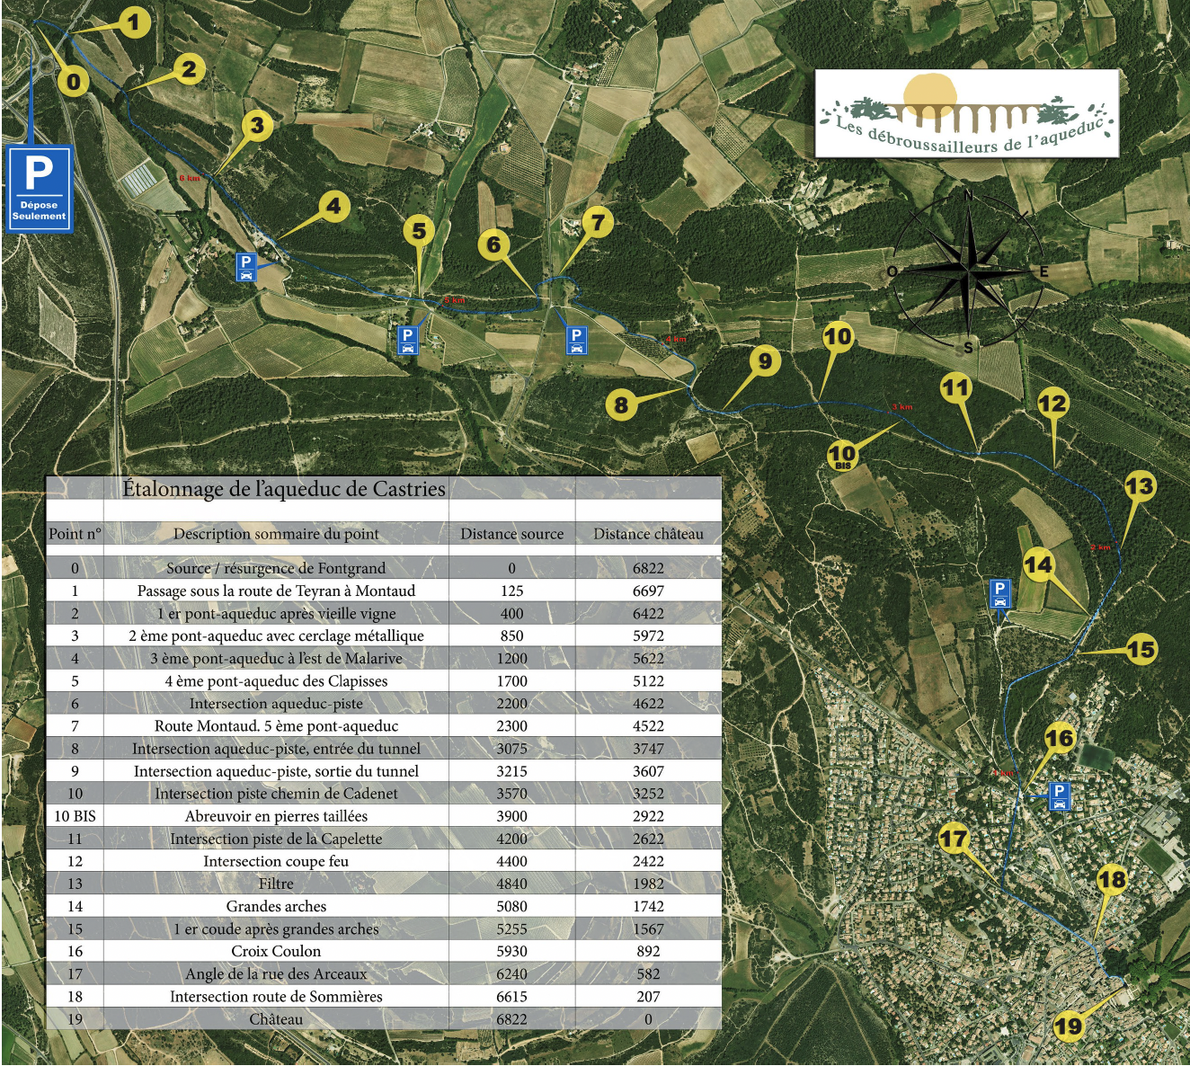Click yellow waypoint marker number 7
The width and height of the screenshot is (1190, 1066).
[598, 221]
